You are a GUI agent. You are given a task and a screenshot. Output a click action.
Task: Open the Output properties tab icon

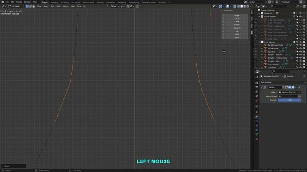tap(257, 87)
